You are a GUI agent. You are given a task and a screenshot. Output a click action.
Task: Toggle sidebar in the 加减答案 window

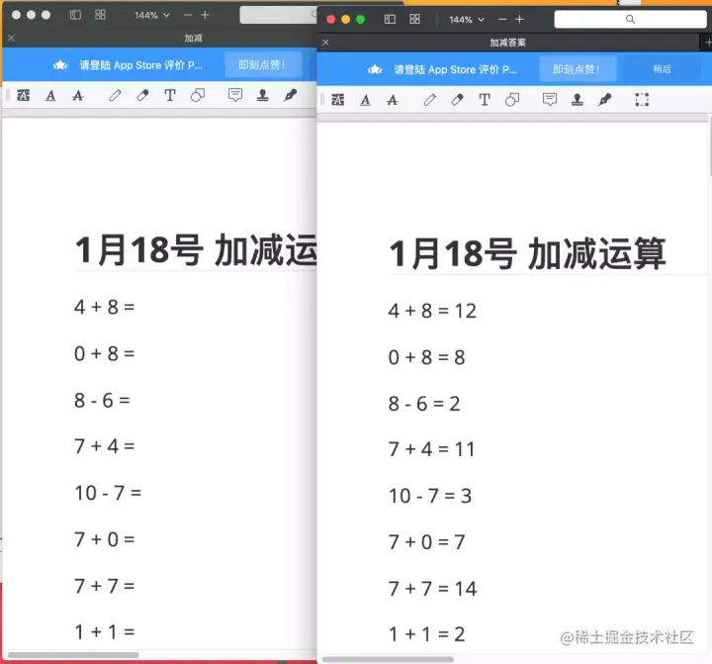pos(390,19)
